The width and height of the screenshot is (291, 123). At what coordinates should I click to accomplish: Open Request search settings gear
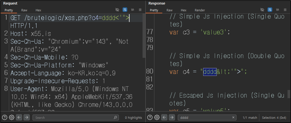coord(12,117)
